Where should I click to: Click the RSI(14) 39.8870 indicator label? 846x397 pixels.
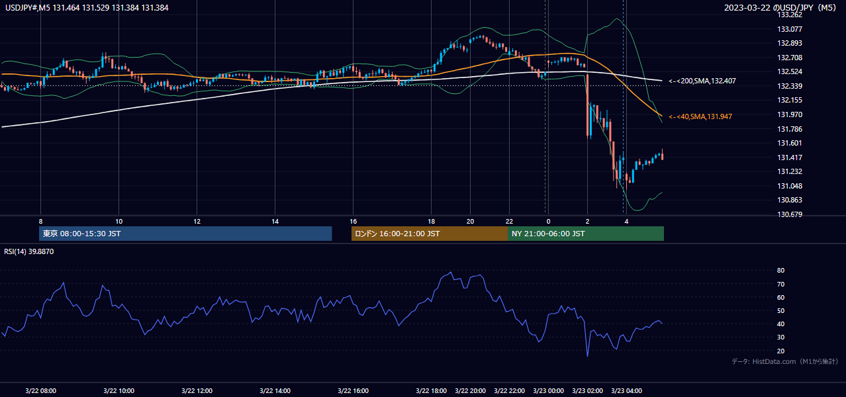(29, 251)
